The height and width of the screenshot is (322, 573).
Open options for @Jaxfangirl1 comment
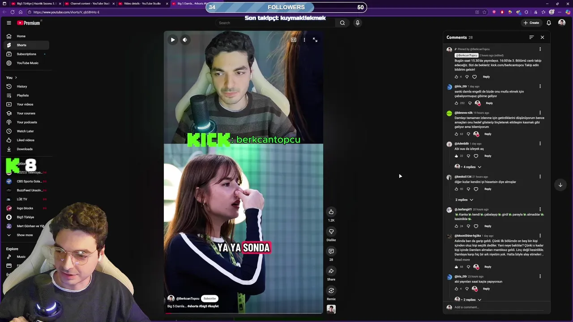point(540,209)
